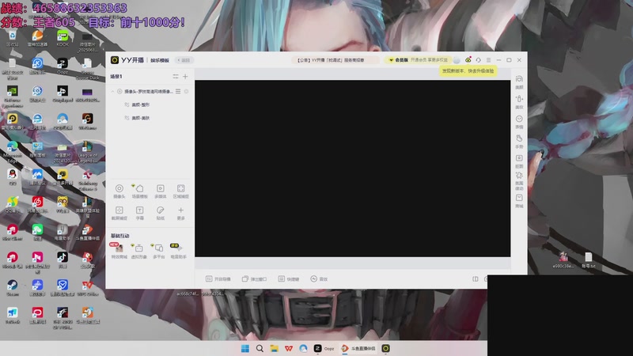Viewport: 633px width, 356px height.
Task: Open the taskbar Search icon
Action: 260,348
